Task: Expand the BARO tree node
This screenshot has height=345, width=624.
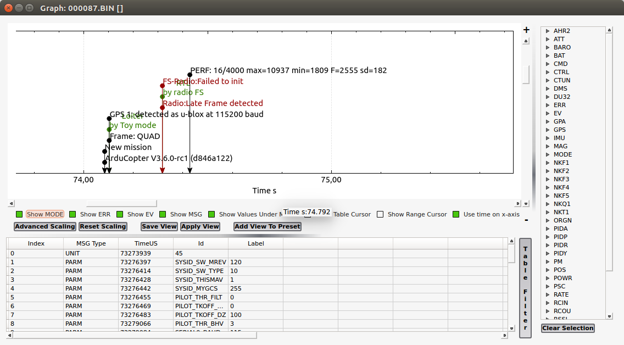Action: tap(548, 47)
